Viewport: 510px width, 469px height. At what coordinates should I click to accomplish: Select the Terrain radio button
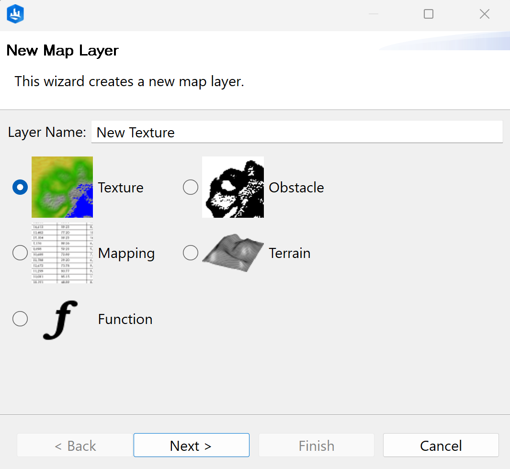coord(190,253)
